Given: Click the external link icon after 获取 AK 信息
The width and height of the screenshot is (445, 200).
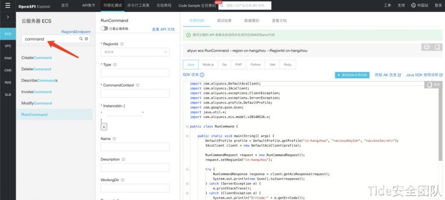Looking at the screenshot, I should point(400,75).
